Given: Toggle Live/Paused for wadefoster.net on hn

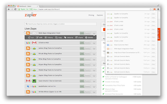Looking at the screenshot, I should coord(85,87).
